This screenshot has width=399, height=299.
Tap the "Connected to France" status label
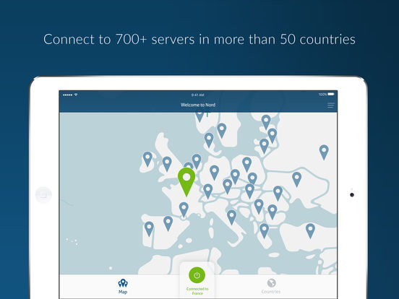pyautogui.click(x=197, y=291)
